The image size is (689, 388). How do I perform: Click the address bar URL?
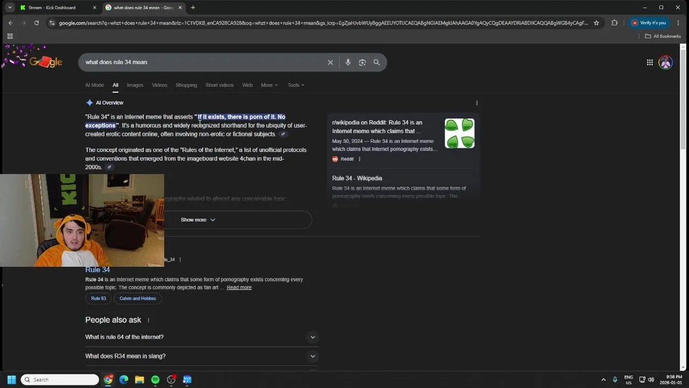tap(323, 23)
